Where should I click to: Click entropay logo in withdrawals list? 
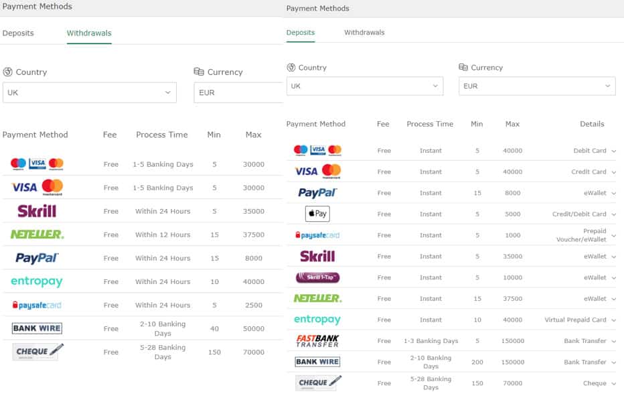tap(37, 281)
